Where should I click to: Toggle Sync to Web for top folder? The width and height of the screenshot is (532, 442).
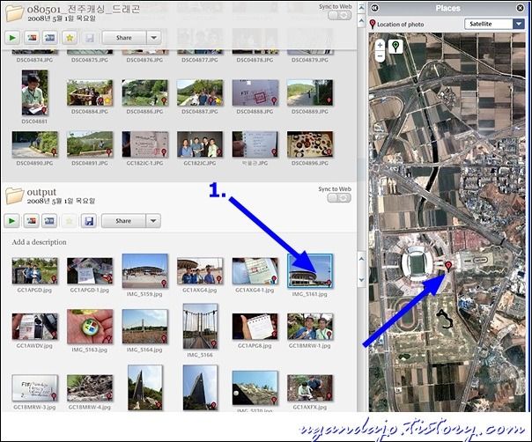(340, 15)
